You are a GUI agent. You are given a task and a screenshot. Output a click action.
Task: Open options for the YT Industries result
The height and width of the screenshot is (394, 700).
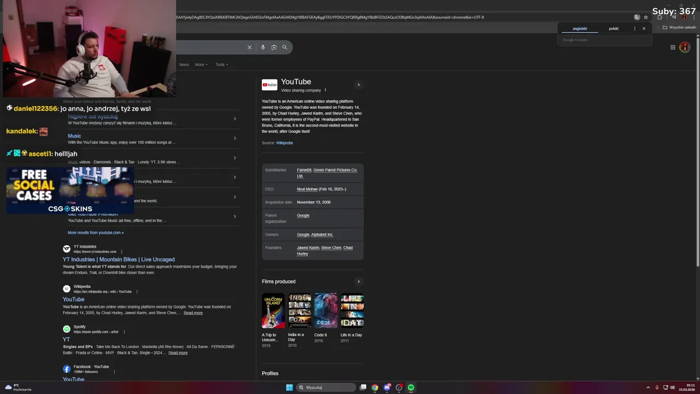(121, 252)
